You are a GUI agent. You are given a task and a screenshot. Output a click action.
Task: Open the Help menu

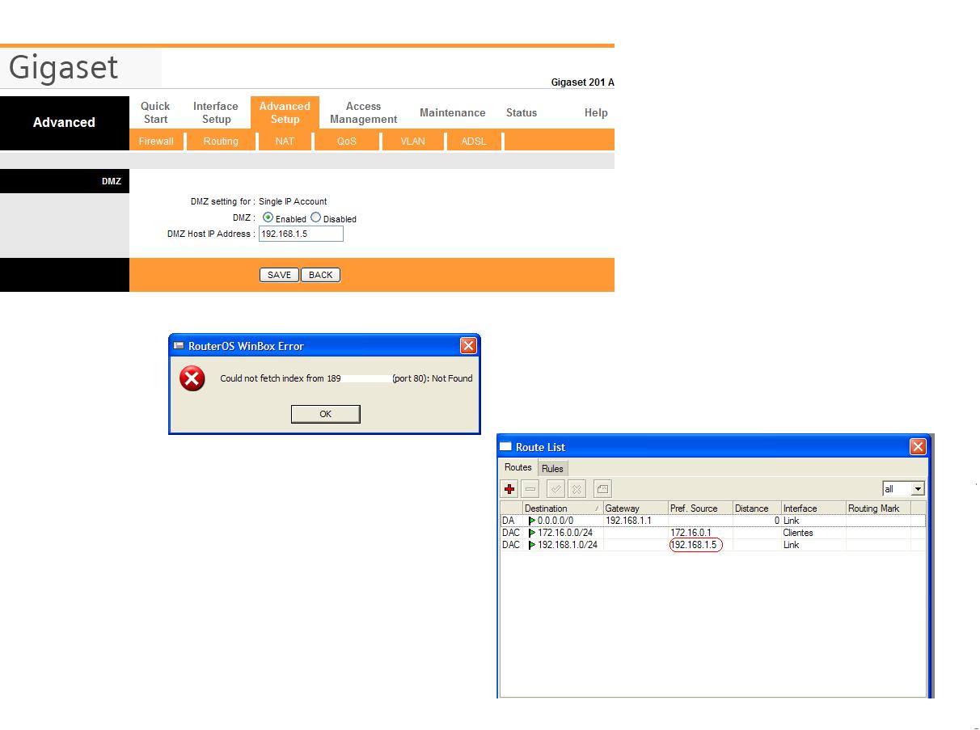pos(596,112)
